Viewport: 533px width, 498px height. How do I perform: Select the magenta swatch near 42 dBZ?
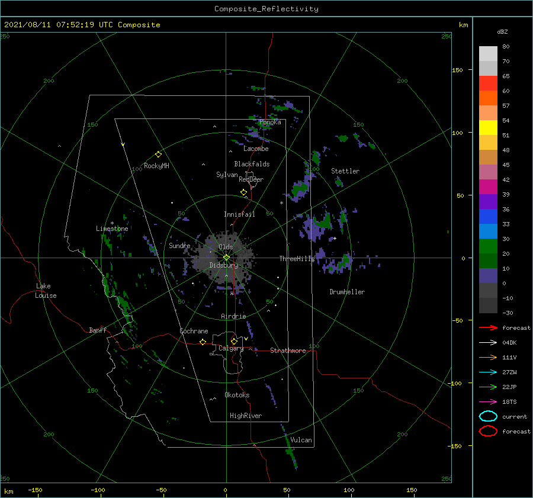pyautogui.click(x=488, y=187)
